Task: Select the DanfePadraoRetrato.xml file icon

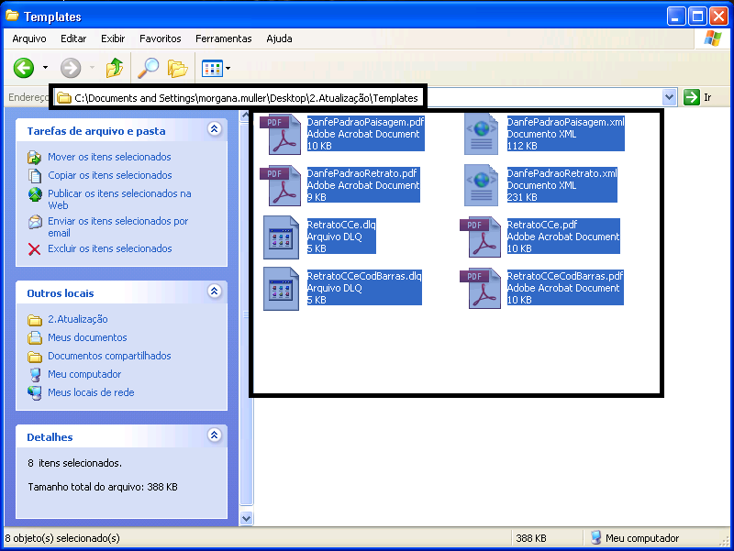Action: [482, 185]
